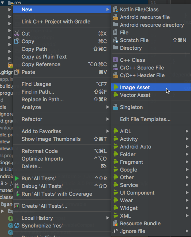Expand the XML submenu arrow

pyautogui.click(x=187, y=216)
